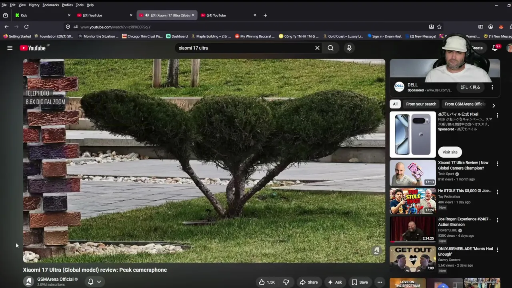Like the video (1.5K)
Viewport: 512px width, 288px height.
point(267,282)
